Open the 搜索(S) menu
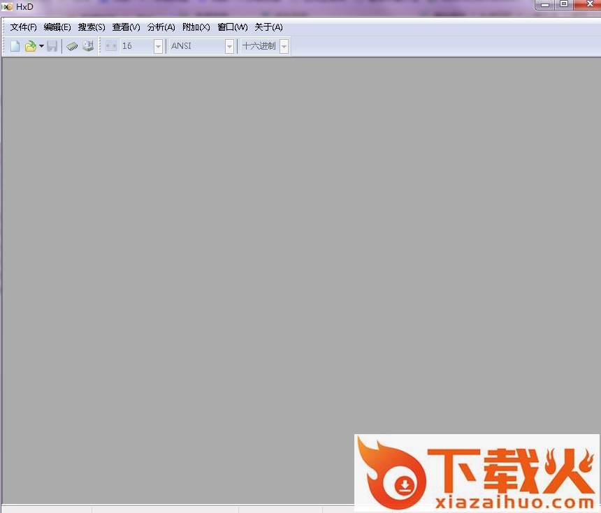601x513 pixels. tap(92, 27)
